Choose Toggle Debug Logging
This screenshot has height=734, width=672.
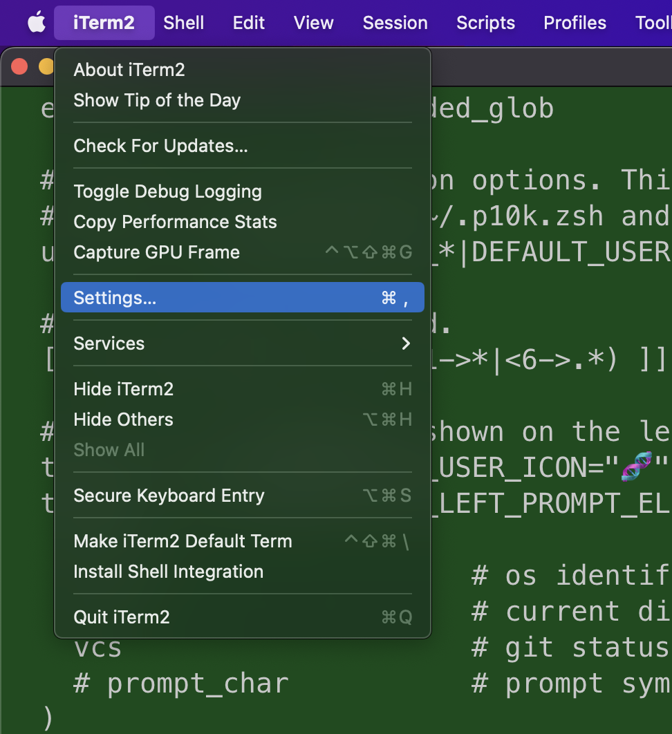(x=243, y=191)
